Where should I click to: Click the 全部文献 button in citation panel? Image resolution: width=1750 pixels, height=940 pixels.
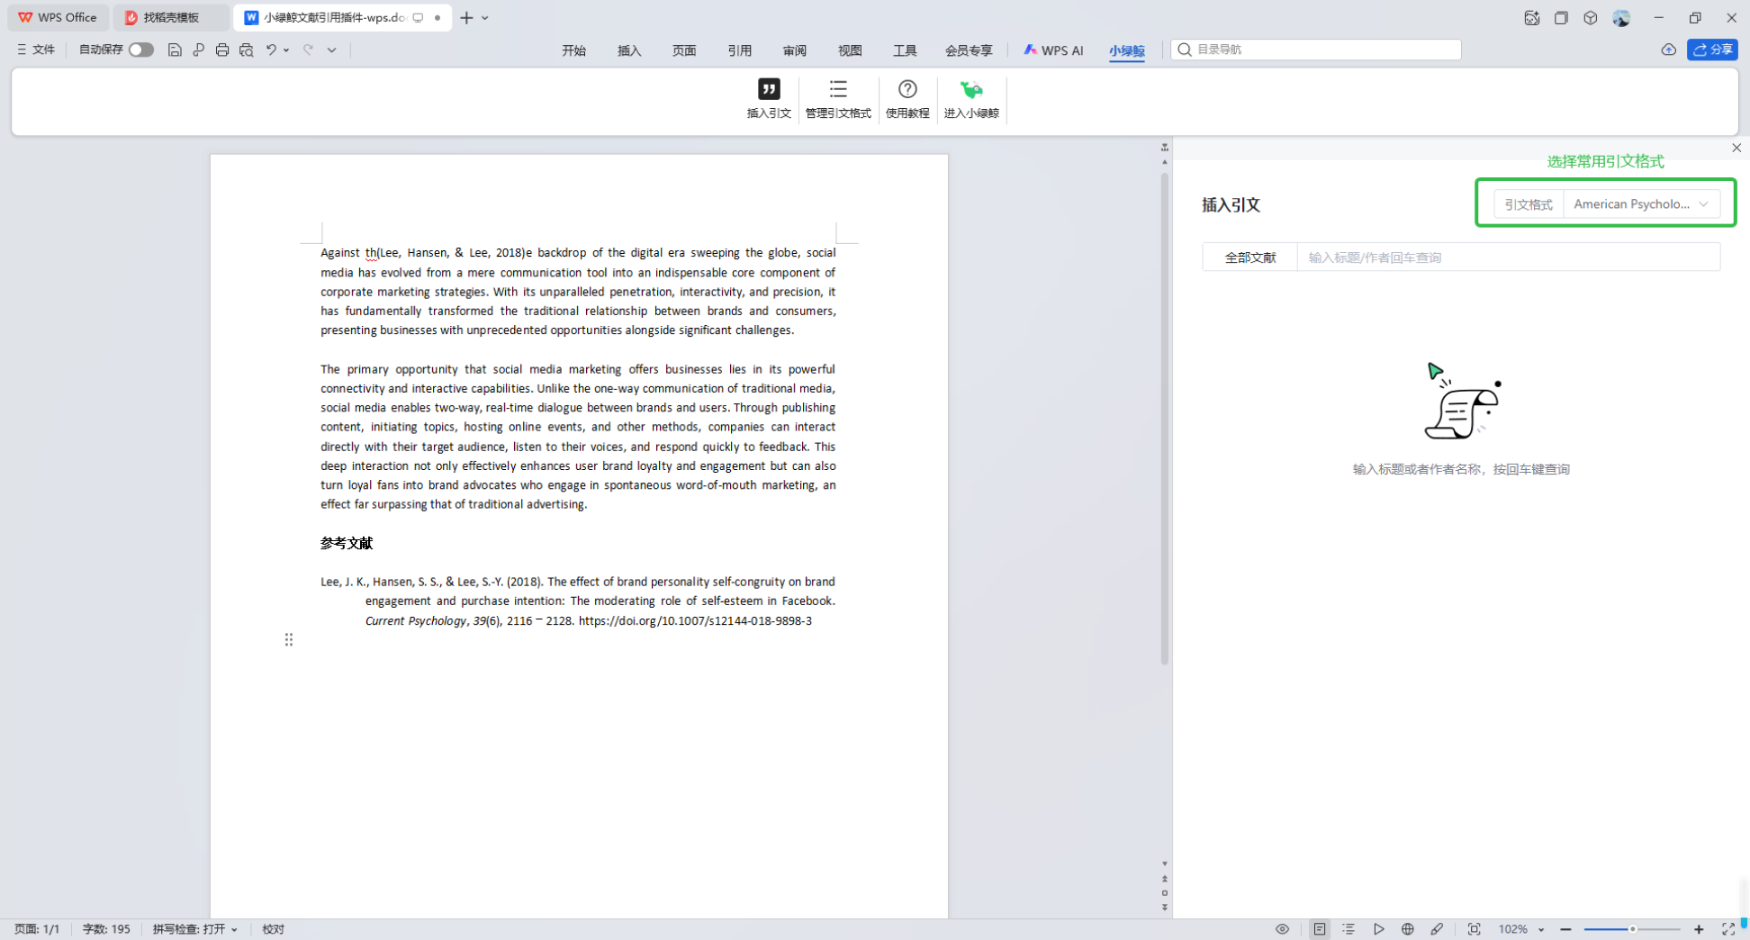[1249, 258]
